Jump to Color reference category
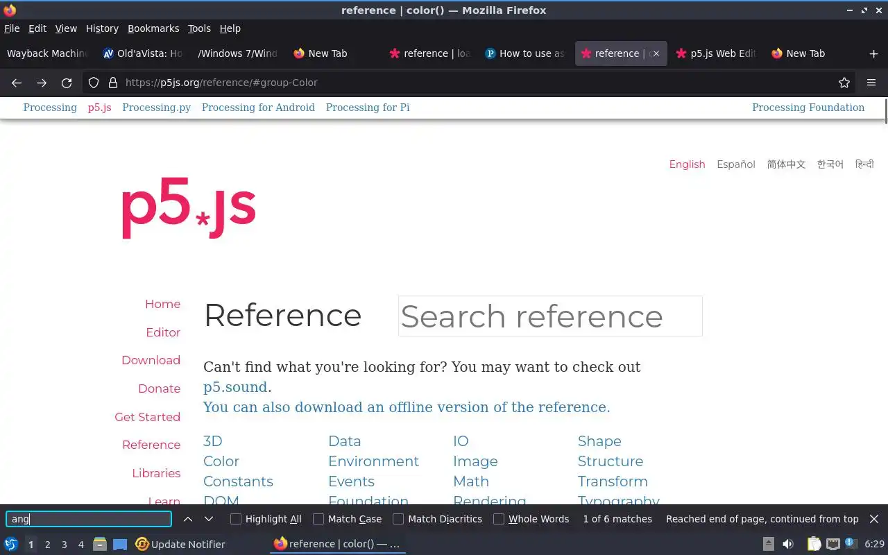Image resolution: width=888 pixels, height=555 pixels. pos(221,461)
